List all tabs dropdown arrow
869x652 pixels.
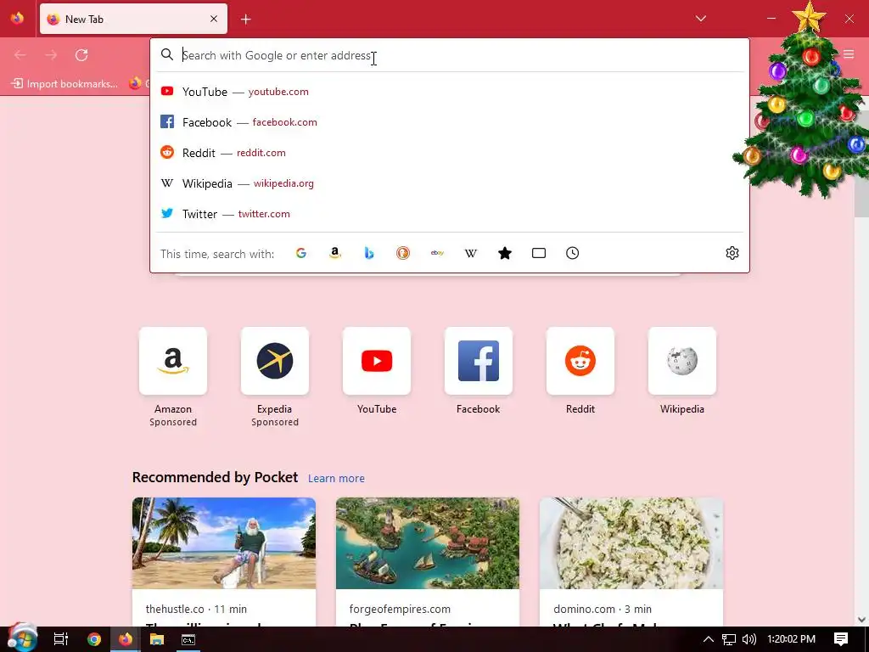click(x=700, y=19)
